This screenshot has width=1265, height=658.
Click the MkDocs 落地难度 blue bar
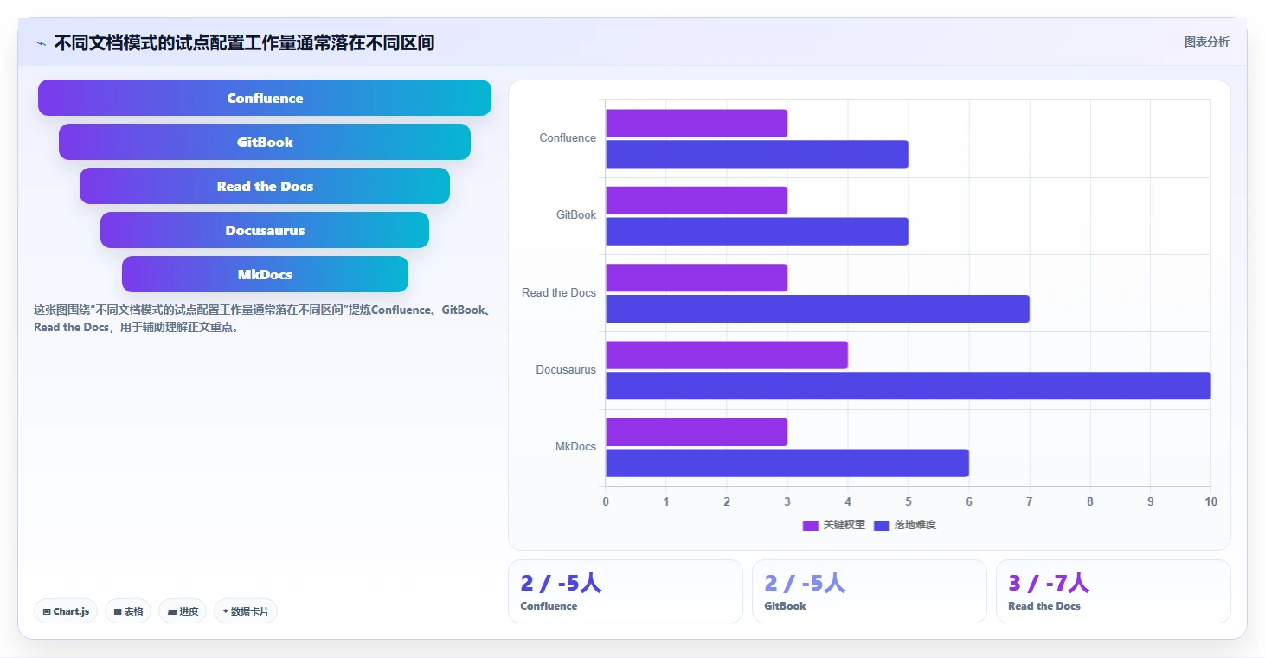tap(787, 463)
